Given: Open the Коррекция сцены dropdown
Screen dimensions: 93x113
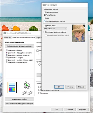Looking at the screenshot, I should point(55,29).
